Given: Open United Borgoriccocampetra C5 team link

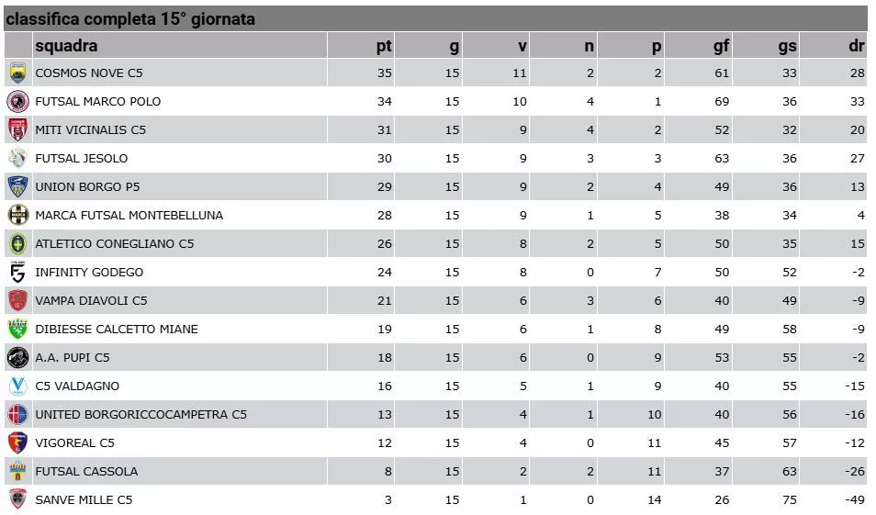Looking at the screenshot, I should click(140, 414).
